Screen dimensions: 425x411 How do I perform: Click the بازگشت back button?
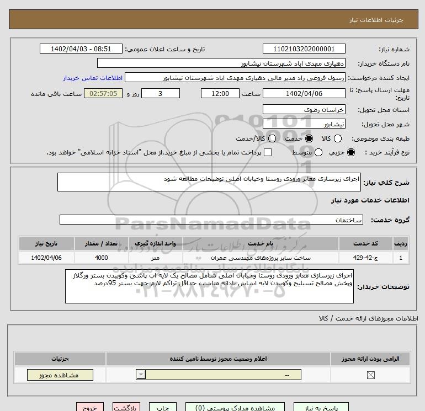click(126, 407)
